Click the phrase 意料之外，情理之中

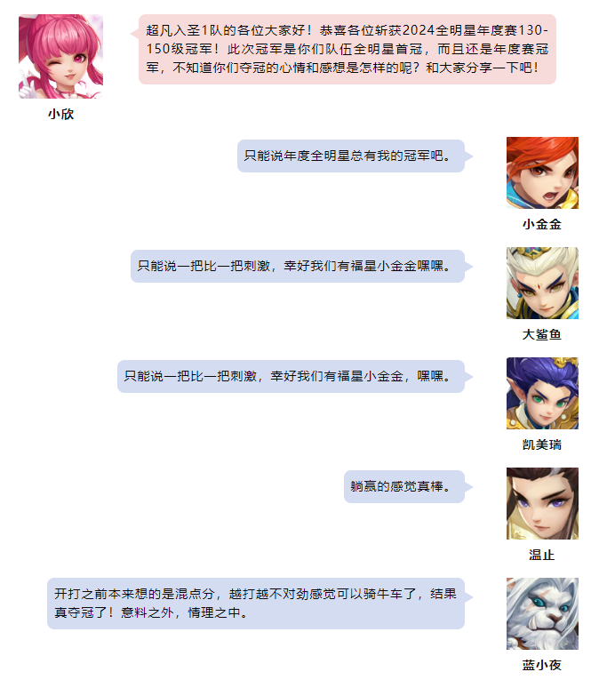[x=184, y=612]
